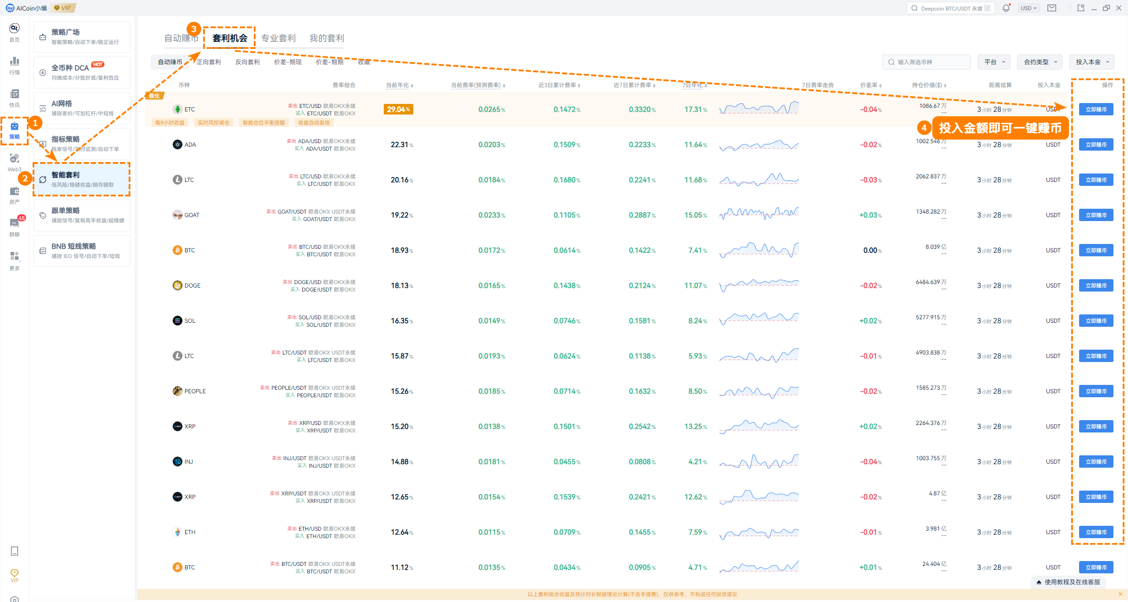The image size is (1128, 602).
Task: Sort by 持仓价值($) column header
Action: point(929,85)
